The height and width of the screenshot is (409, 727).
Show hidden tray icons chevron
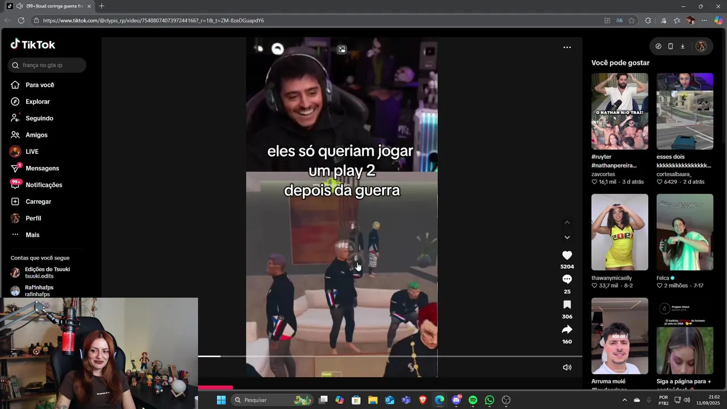tap(625, 400)
